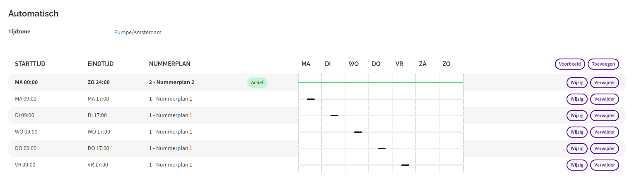Modify the WO 09:00 schedule row
The width and height of the screenshot is (639, 183).
[x=577, y=132]
